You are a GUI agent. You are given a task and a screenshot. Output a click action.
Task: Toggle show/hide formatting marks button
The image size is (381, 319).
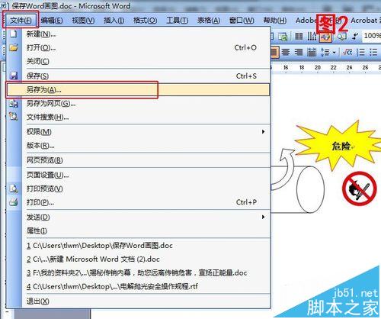tap(354, 37)
